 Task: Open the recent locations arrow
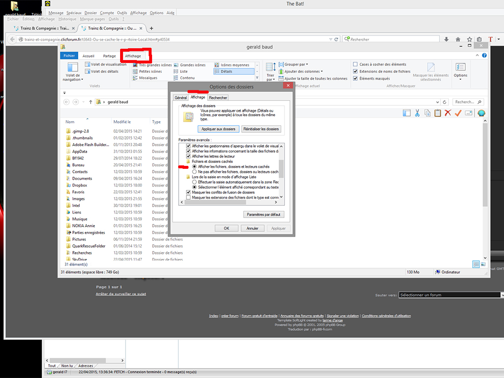click(83, 102)
